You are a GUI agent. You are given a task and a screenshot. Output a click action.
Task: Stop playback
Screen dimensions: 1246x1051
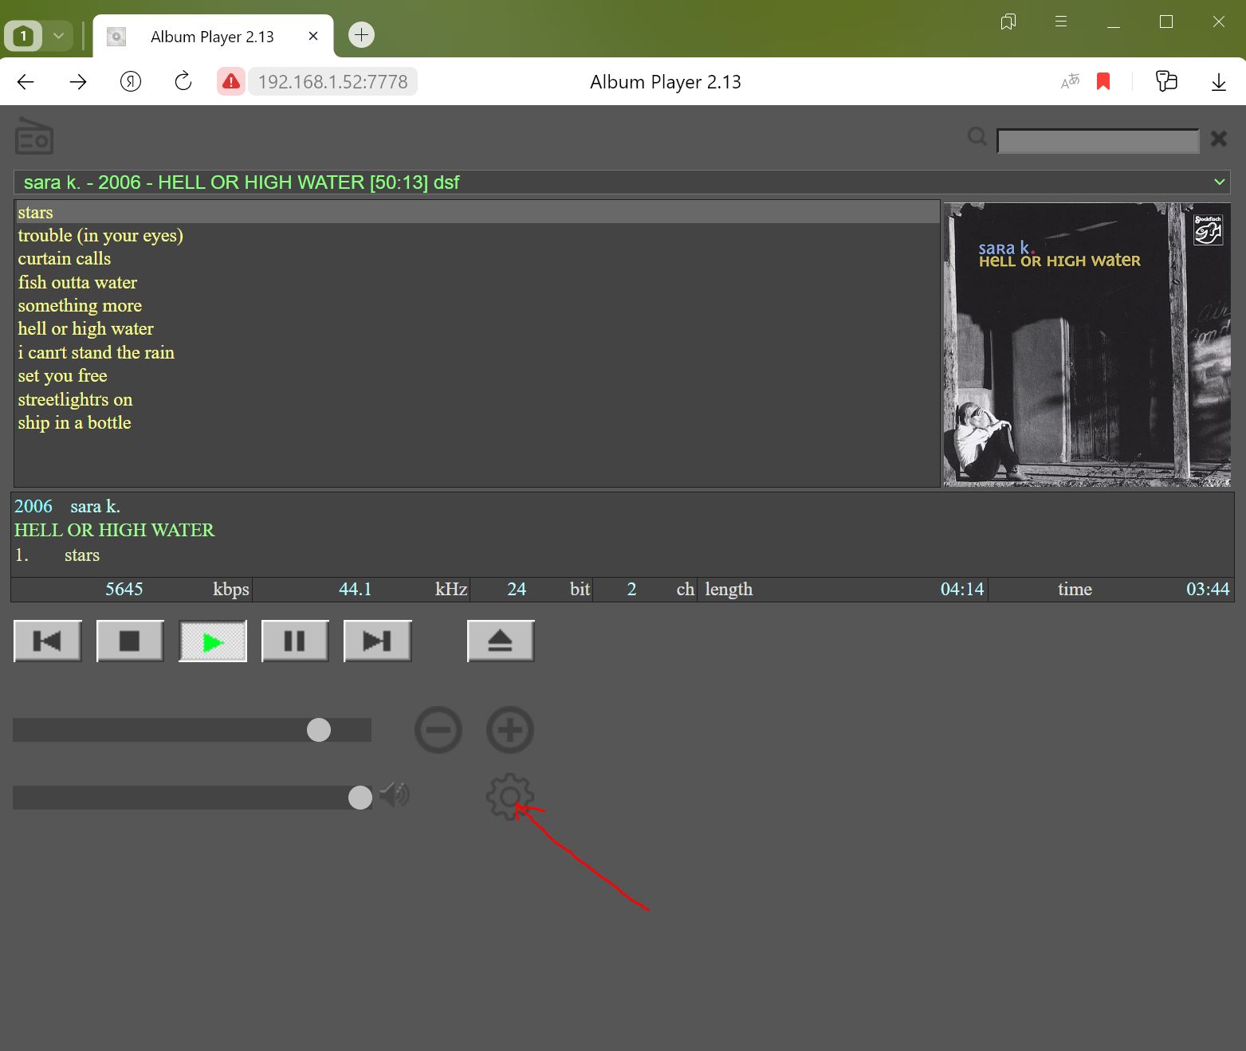(130, 641)
